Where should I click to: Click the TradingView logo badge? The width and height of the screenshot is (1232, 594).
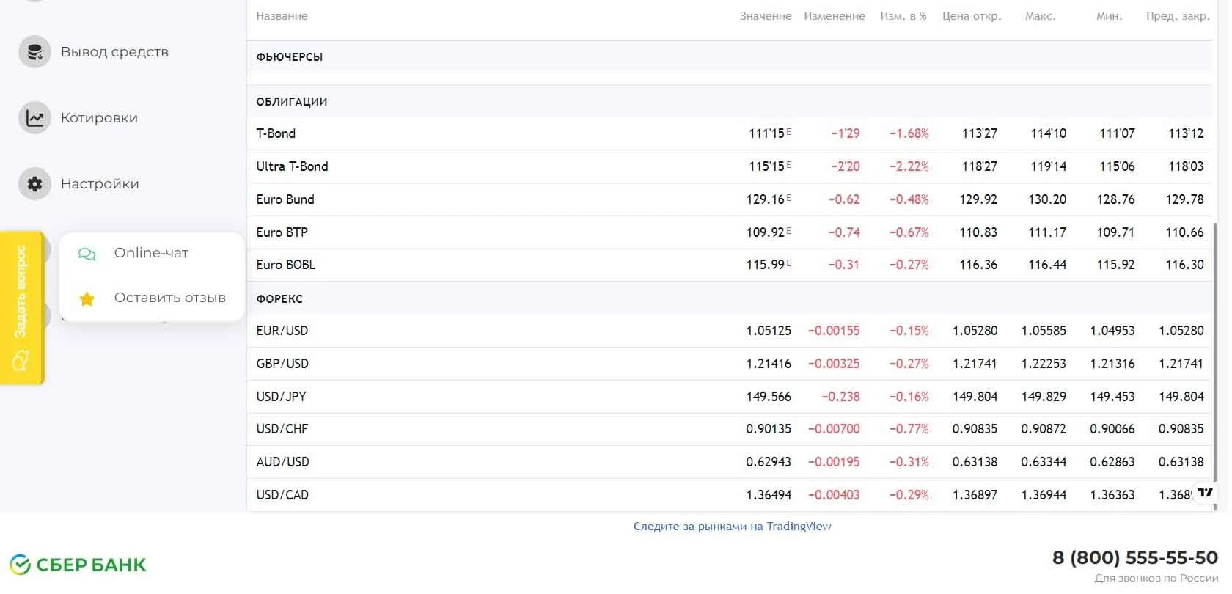[x=1205, y=493]
